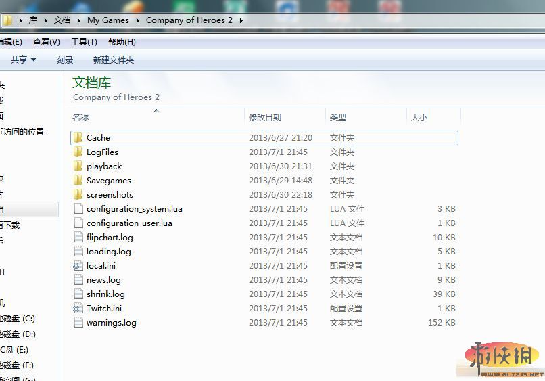This screenshot has width=545, height=381.
Task: Open the Savegames folder icon
Action: coord(78,181)
